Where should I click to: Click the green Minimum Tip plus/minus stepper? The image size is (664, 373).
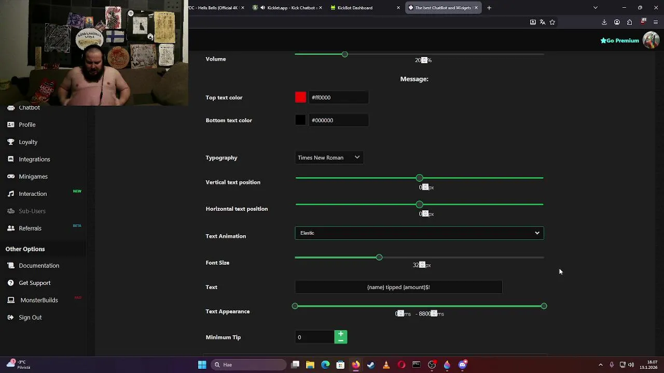(x=341, y=337)
